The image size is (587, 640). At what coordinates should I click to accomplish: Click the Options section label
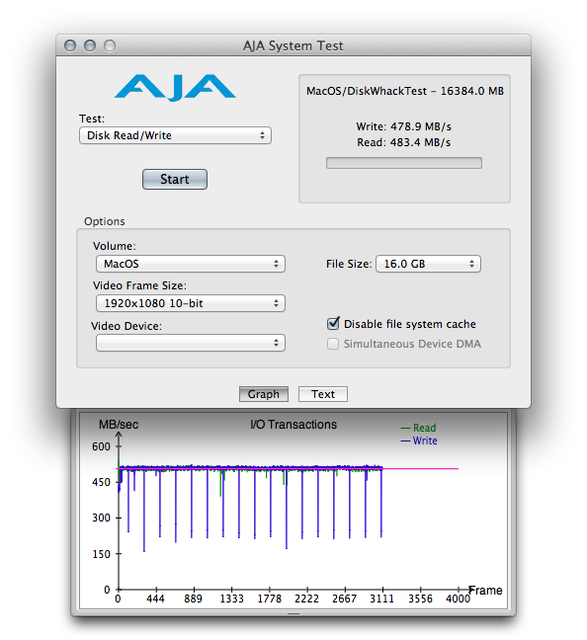coord(105,221)
